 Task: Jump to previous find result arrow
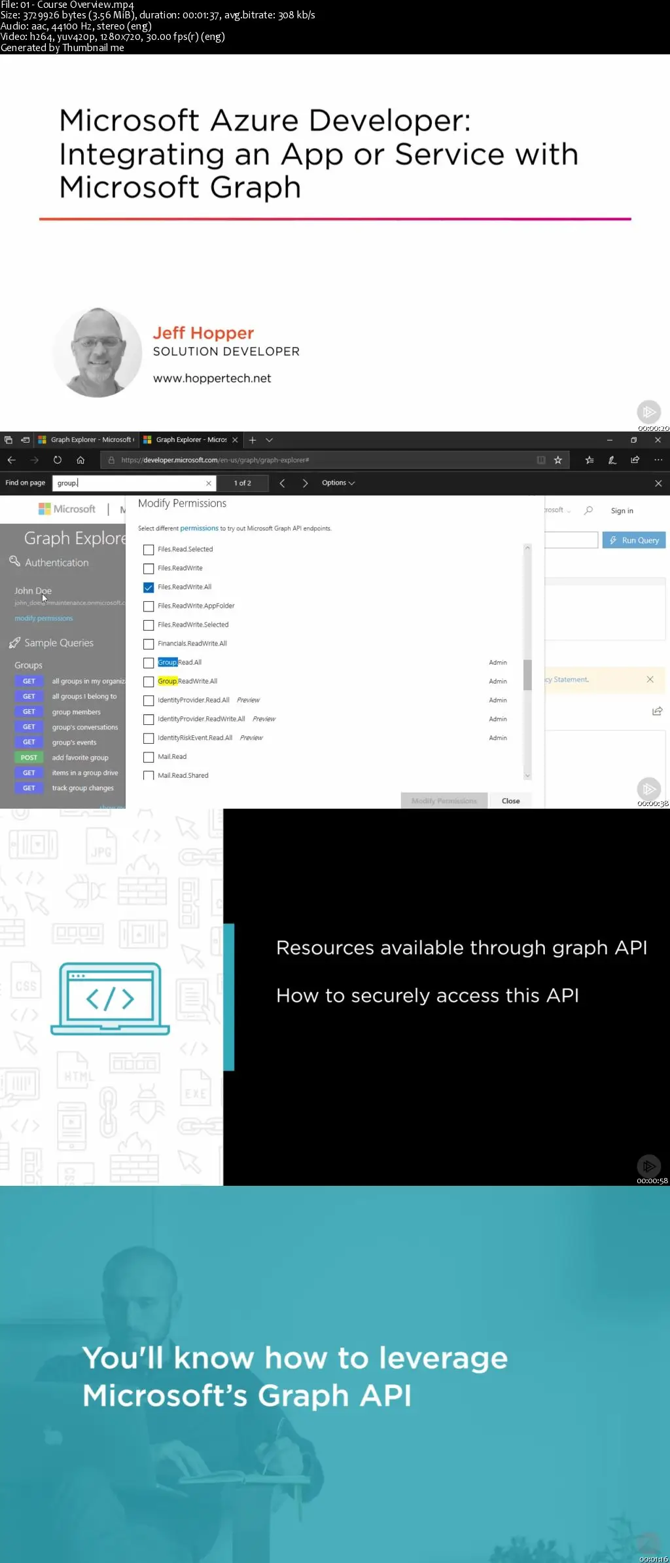point(282,483)
